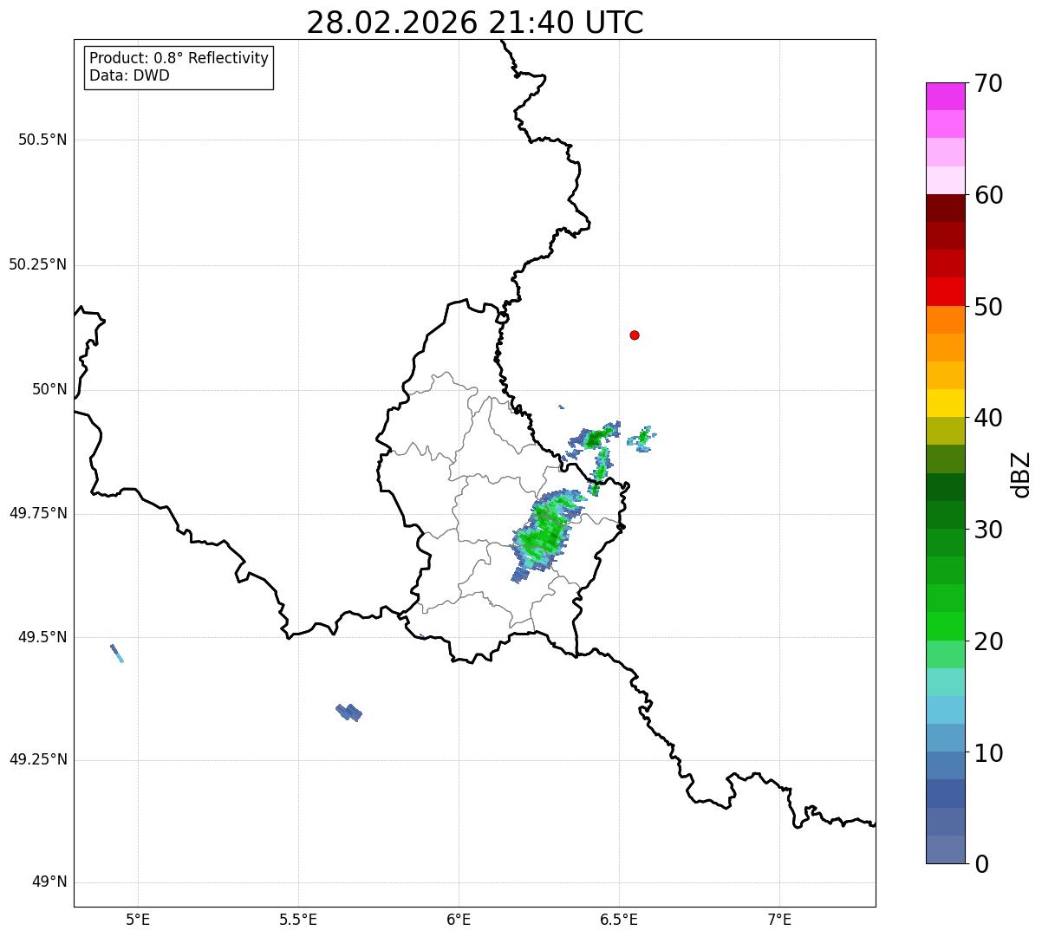The width and height of the screenshot is (1042, 937).
Task: Click the 49.75°N latitude label
Action: [38, 513]
